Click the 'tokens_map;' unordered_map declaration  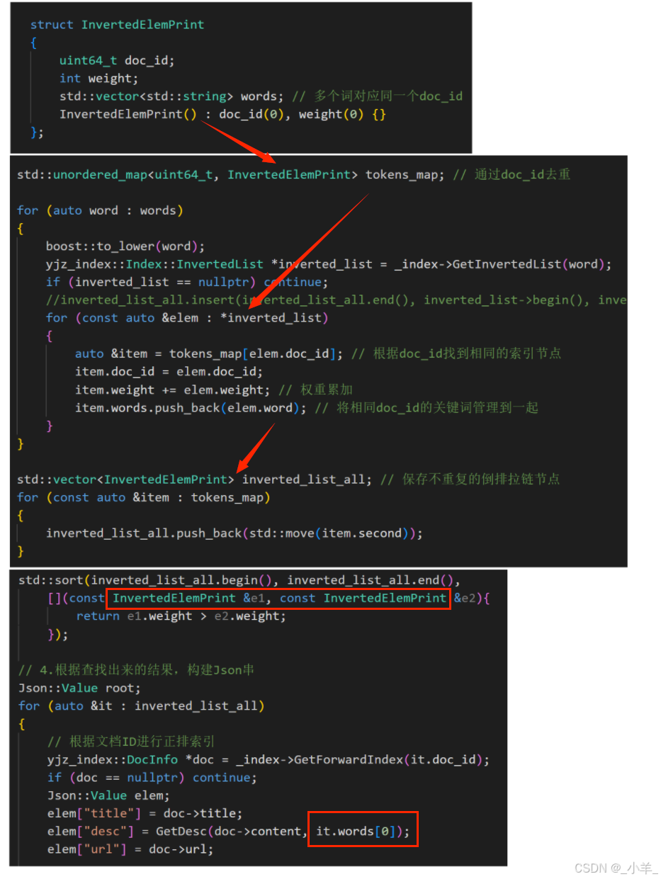(230, 174)
